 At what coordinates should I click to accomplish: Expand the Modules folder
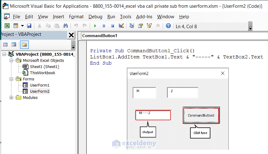(11, 98)
